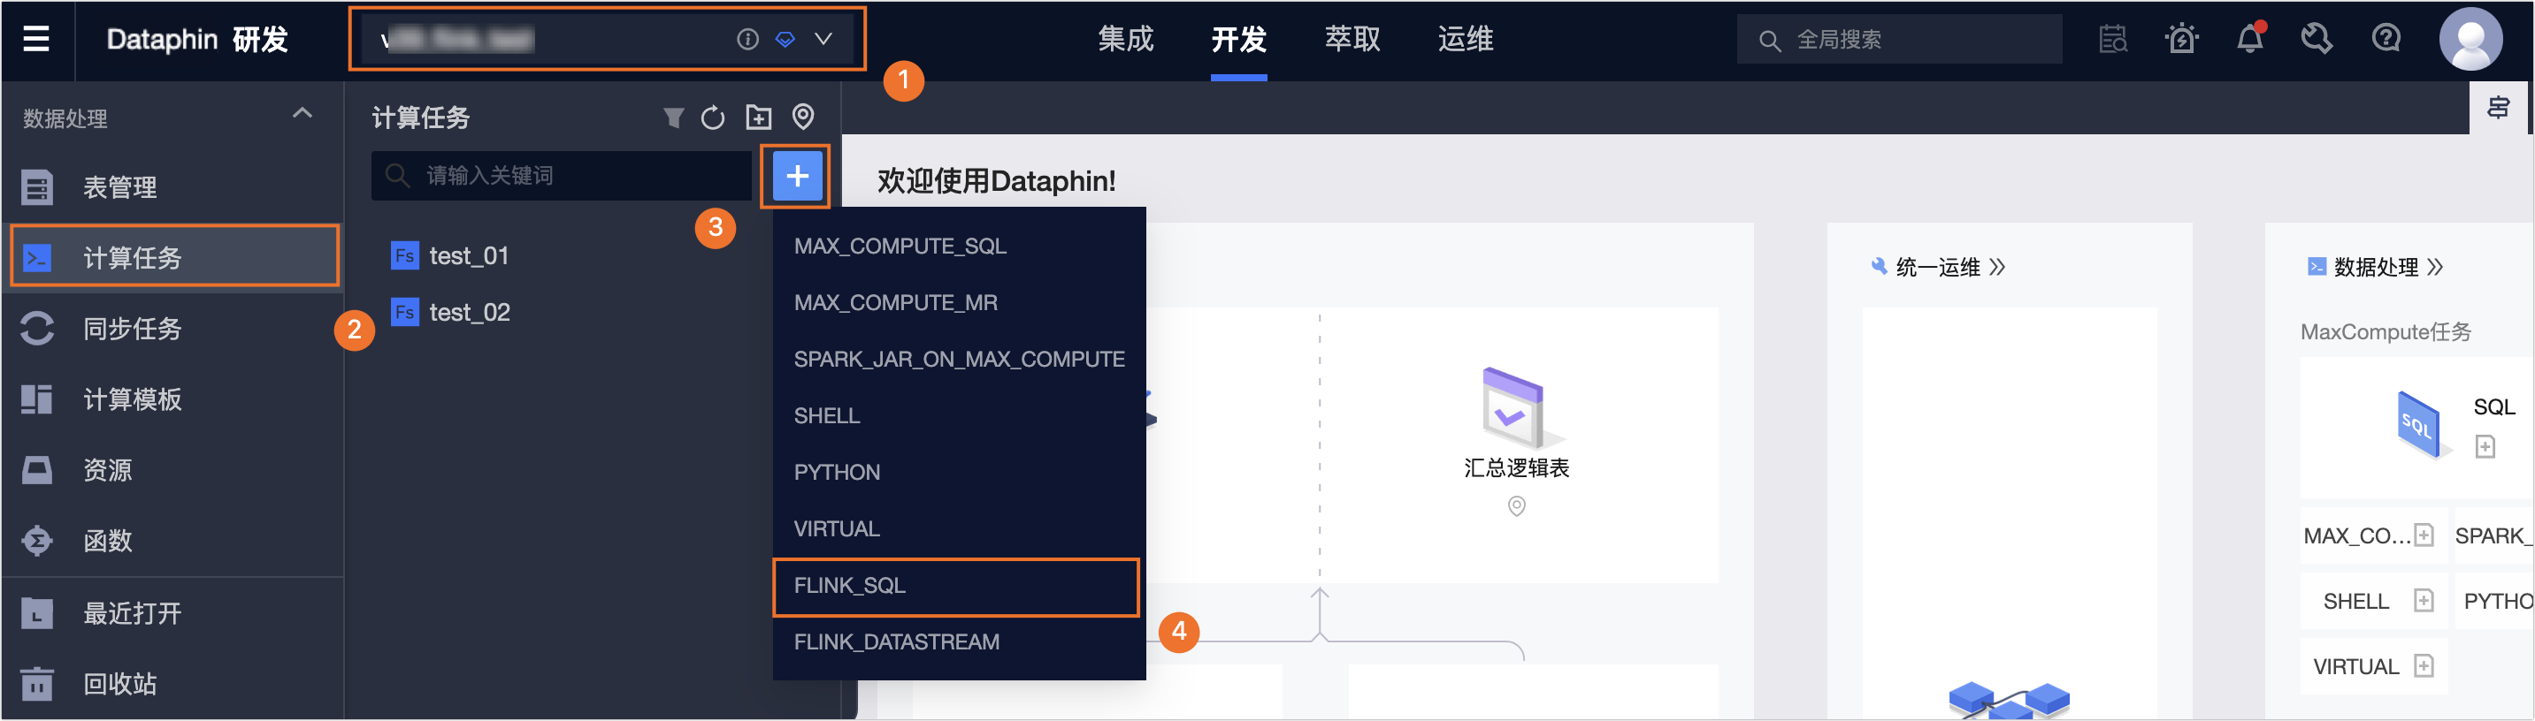Image resolution: width=2535 pixels, height=721 pixels.
Task: Collapse the 数据处理 sidebar section
Action: coord(303,114)
